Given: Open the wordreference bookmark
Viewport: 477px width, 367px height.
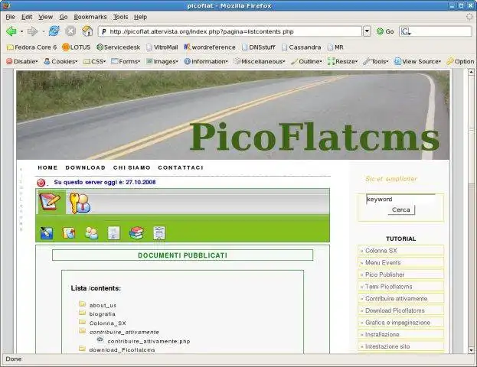Looking at the screenshot, I should click(210, 47).
